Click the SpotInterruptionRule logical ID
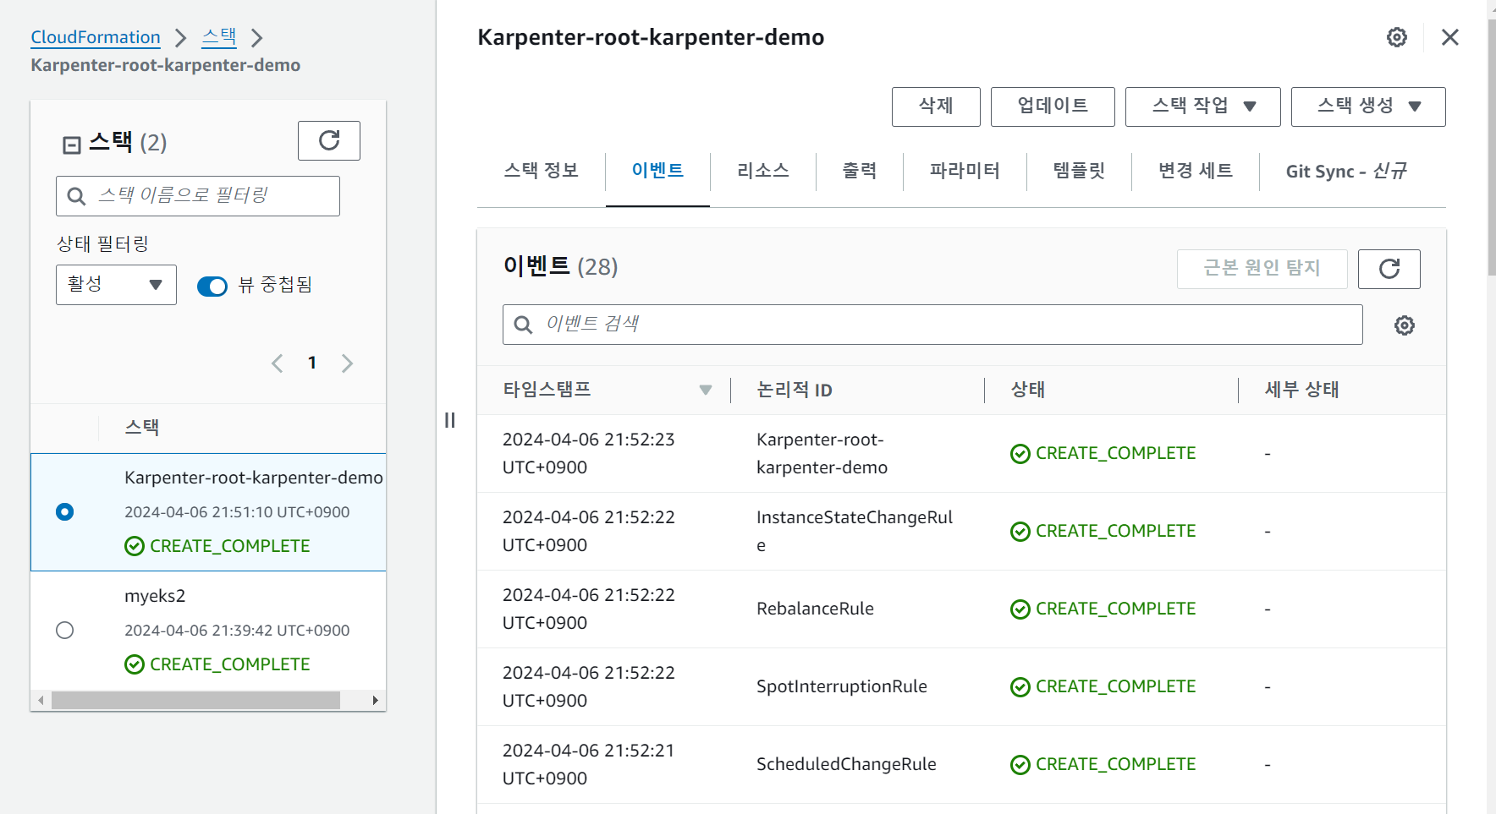Image resolution: width=1496 pixels, height=814 pixels. click(842, 686)
